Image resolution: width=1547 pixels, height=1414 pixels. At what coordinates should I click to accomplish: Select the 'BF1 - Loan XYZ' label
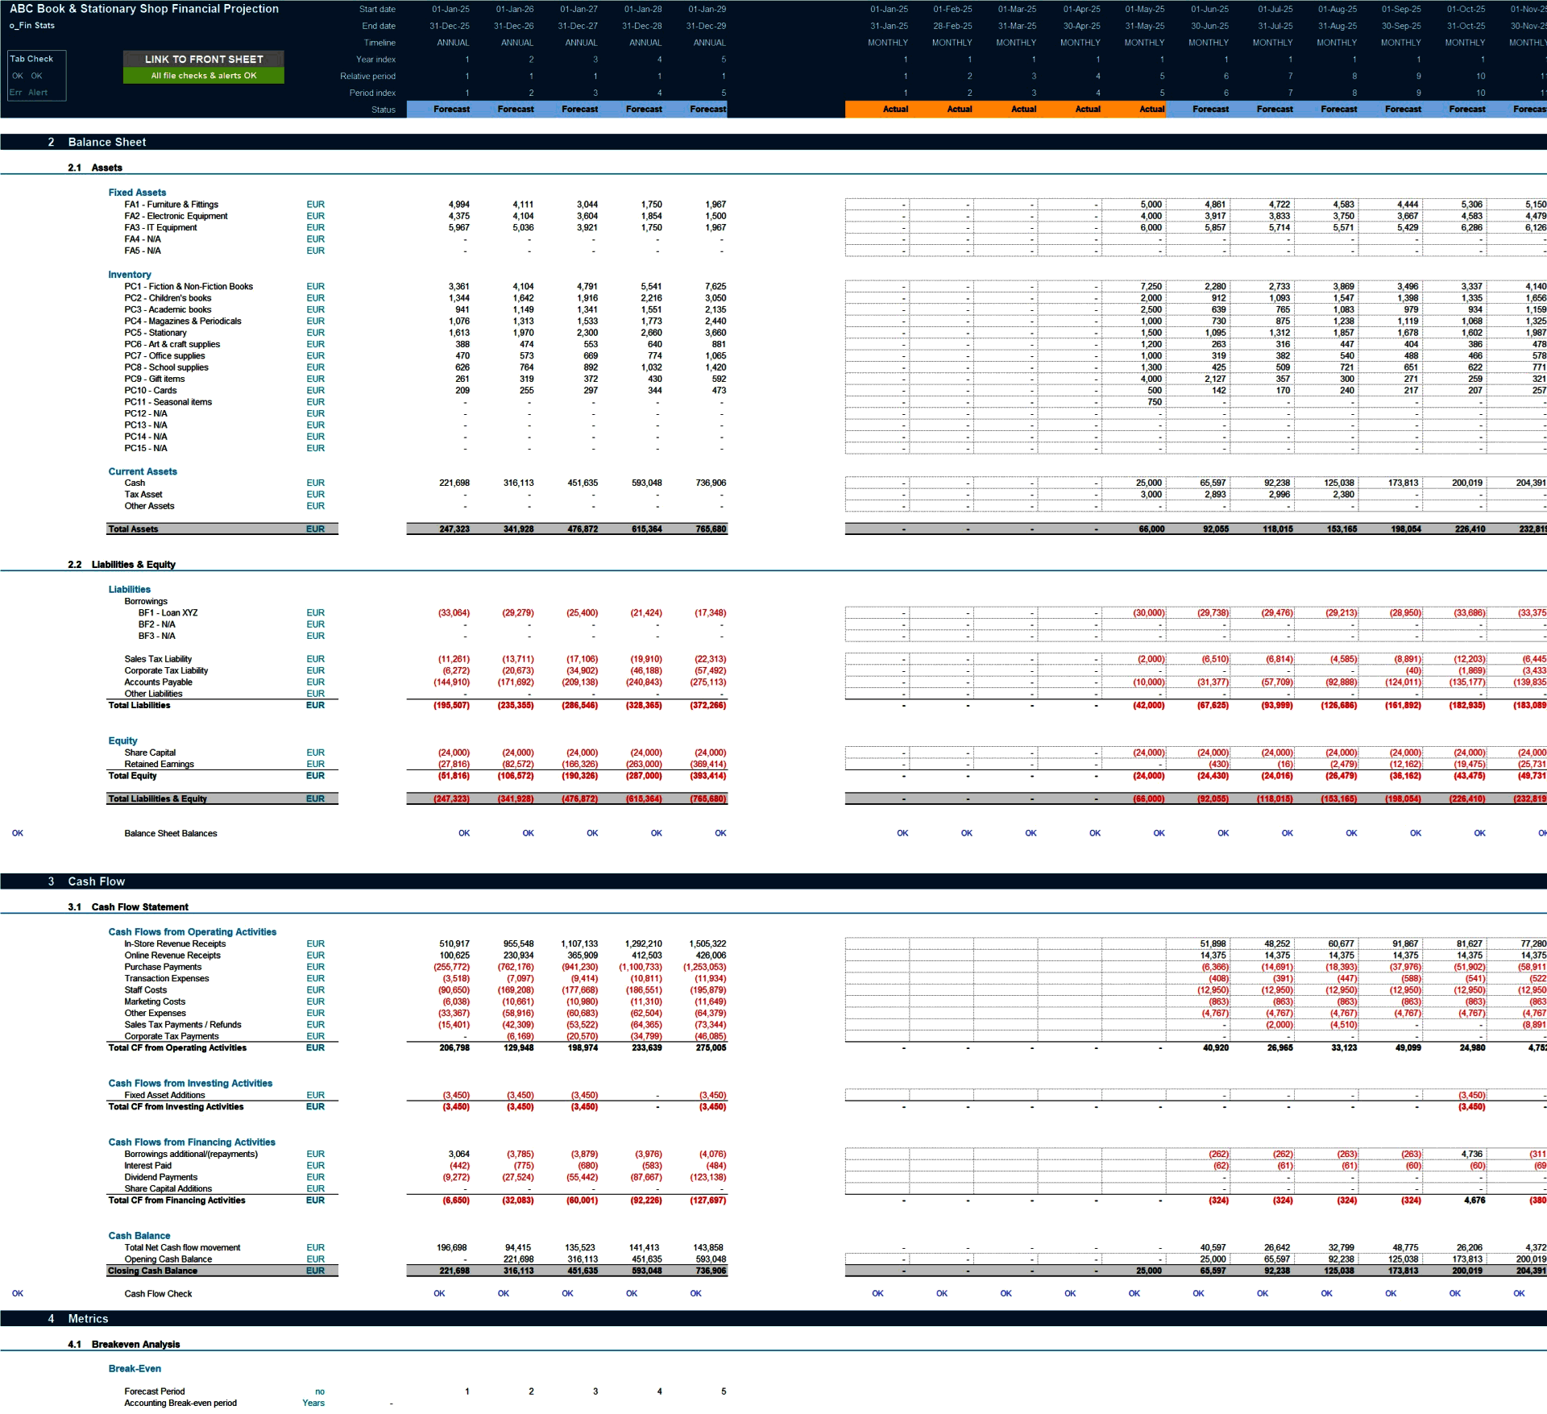[x=168, y=613]
